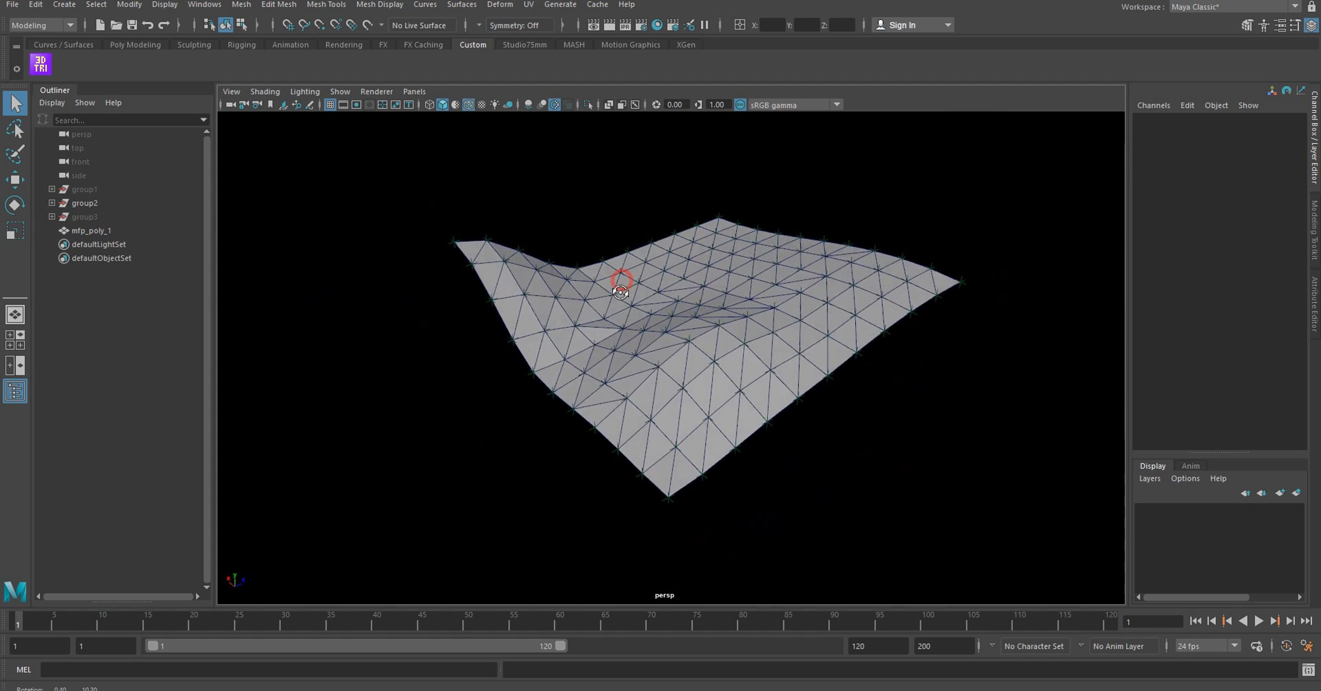The height and width of the screenshot is (691, 1321).
Task: Undo the last action
Action: 148,25
